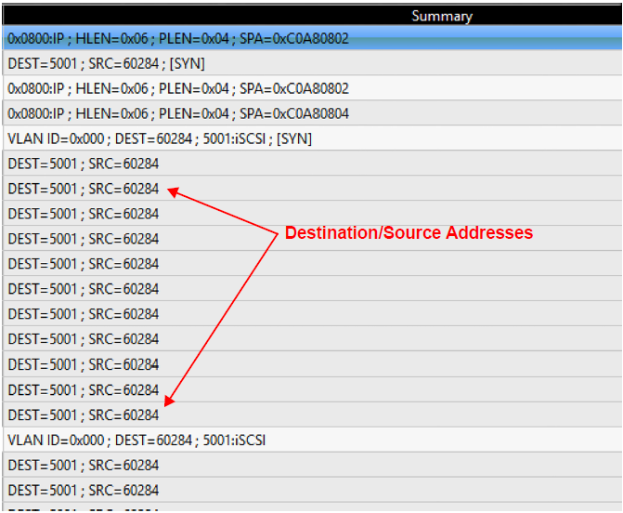Select the VLAN ID=0x000 iSCSI [SYN] row
This screenshot has height=513, width=623.
click(x=312, y=138)
